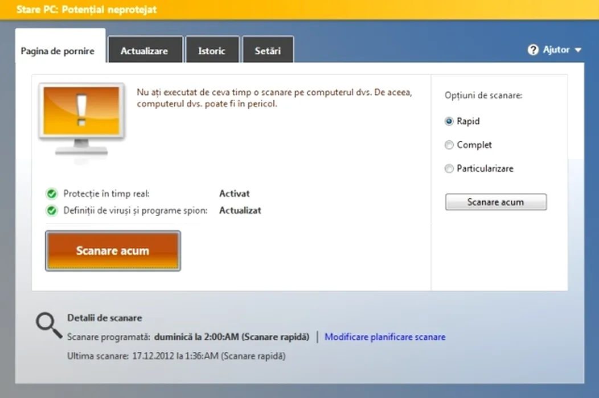Click the Actualizat definitions status text
The height and width of the screenshot is (398, 599).
tap(240, 210)
